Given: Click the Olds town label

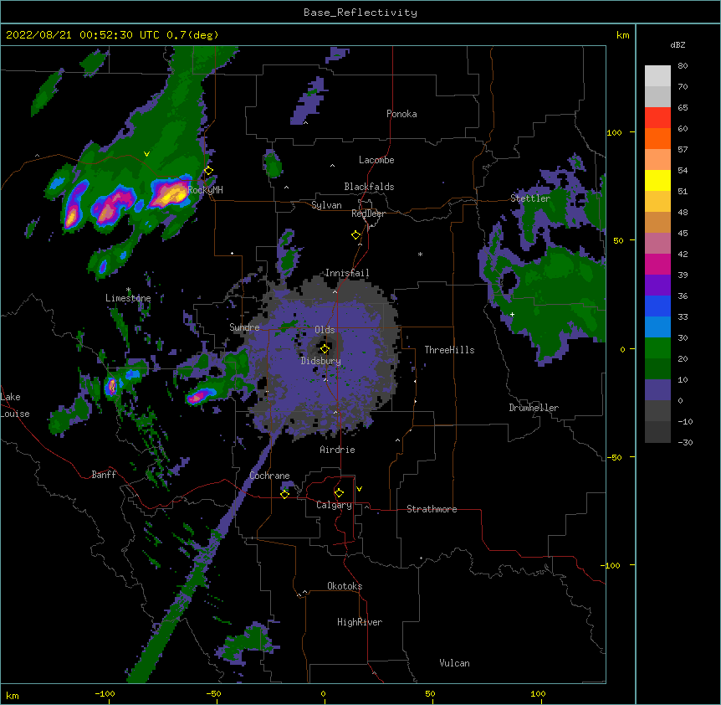Looking at the screenshot, I should point(325,330).
